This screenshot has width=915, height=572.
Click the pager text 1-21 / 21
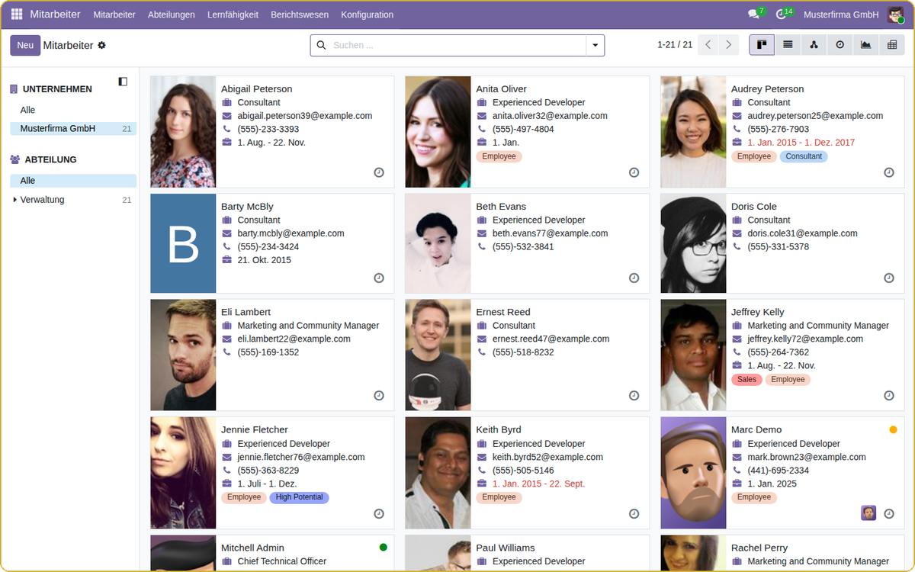coord(675,45)
